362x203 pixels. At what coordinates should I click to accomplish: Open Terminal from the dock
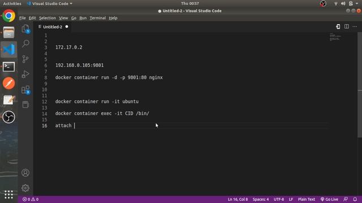[9, 67]
